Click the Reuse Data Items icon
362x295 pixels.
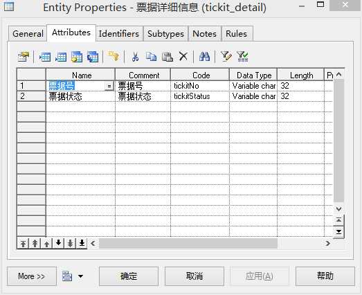93,57
